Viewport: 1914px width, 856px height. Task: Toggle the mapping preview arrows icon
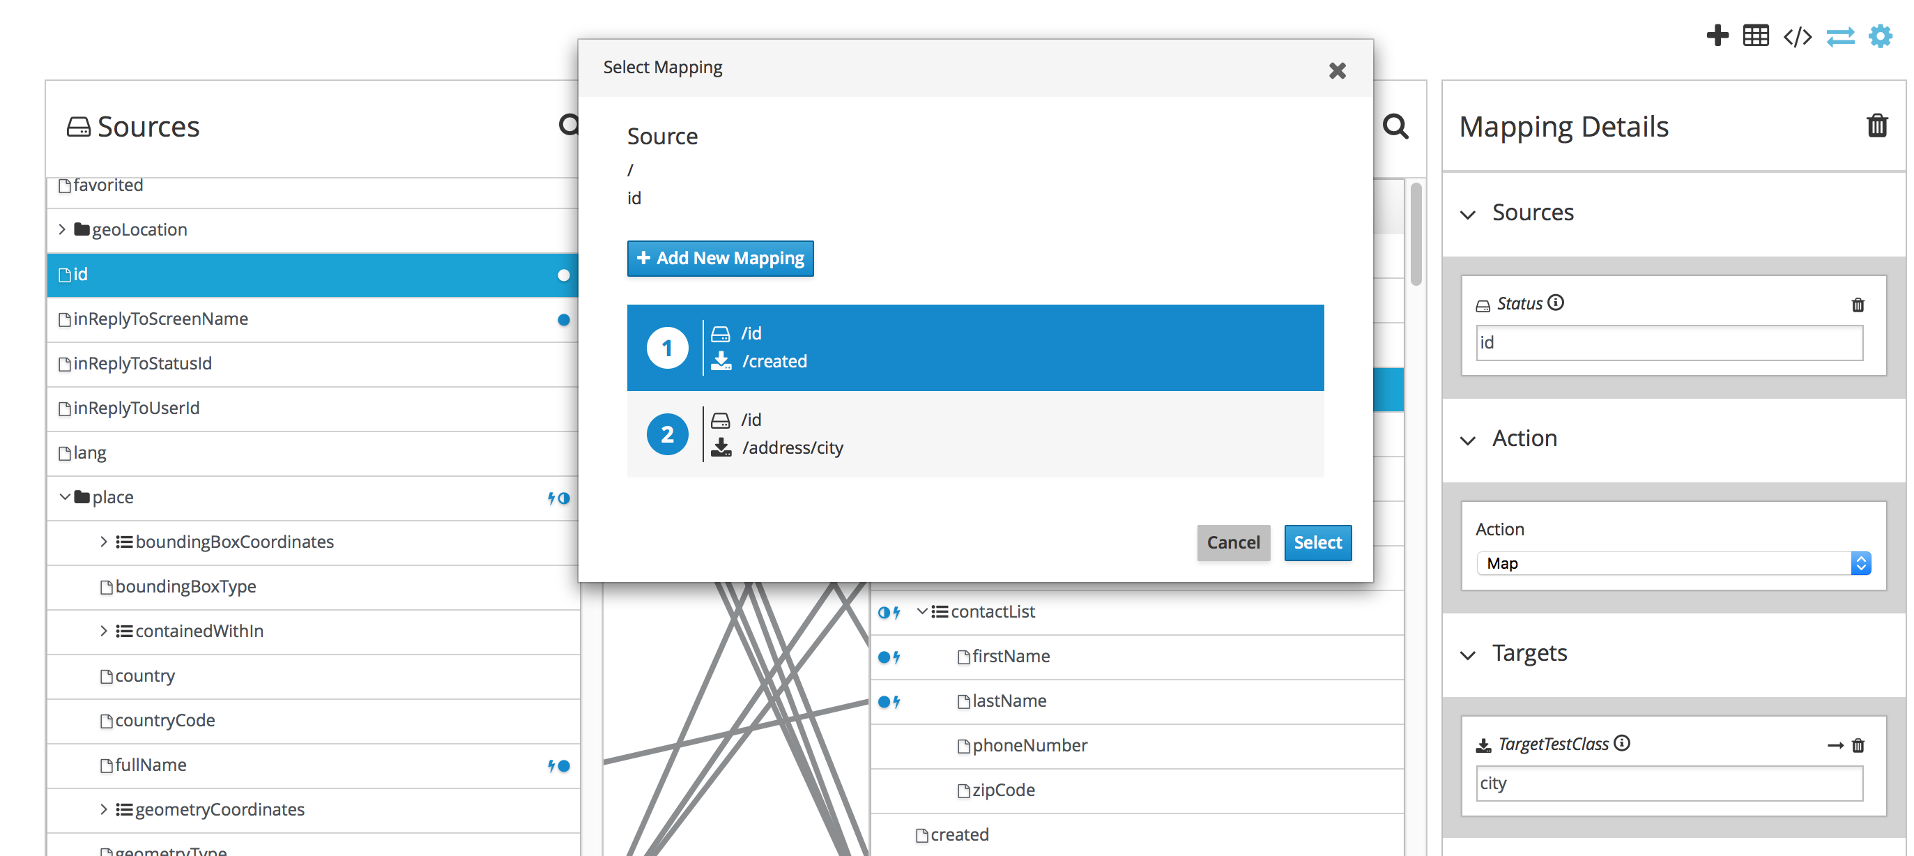tap(1840, 36)
